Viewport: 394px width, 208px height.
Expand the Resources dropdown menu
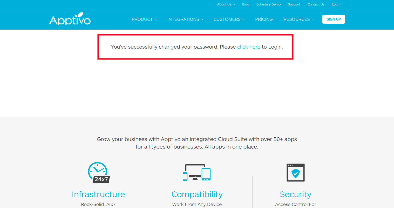pyautogui.click(x=299, y=19)
